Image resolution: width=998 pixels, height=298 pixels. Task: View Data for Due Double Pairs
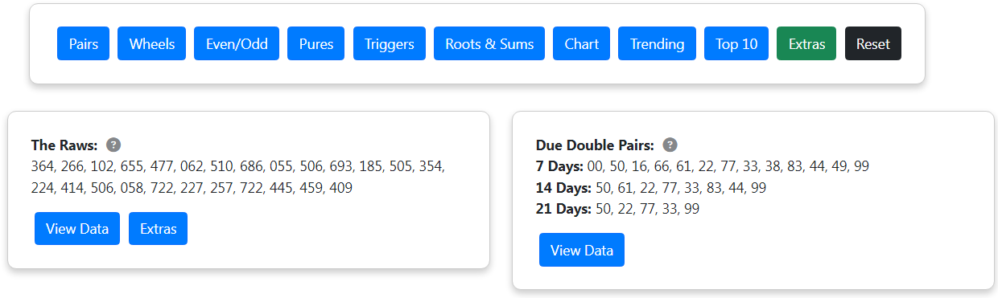click(582, 250)
